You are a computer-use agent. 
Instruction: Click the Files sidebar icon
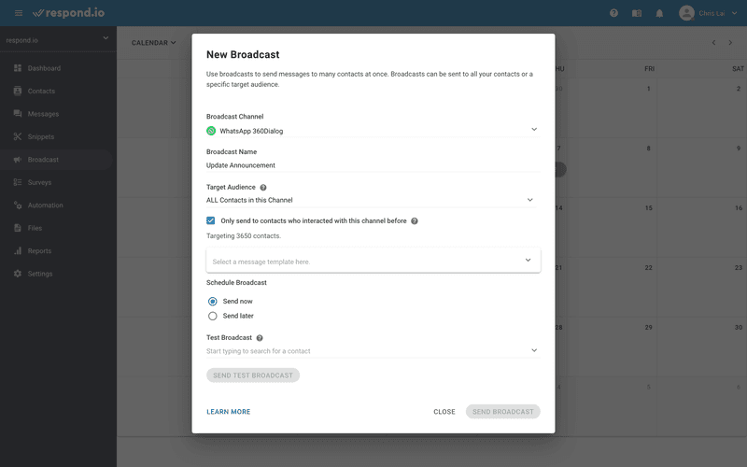(18, 228)
